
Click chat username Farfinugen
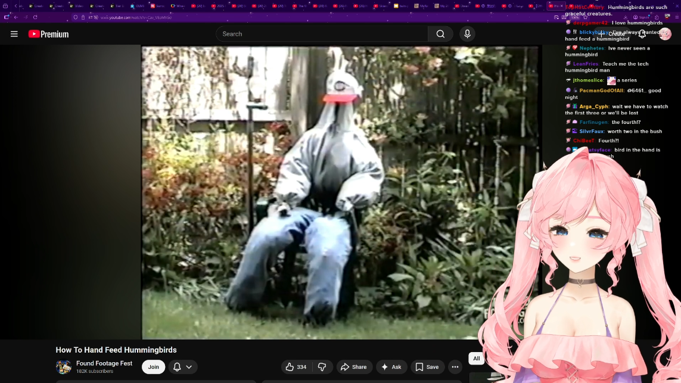click(x=594, y=122)
